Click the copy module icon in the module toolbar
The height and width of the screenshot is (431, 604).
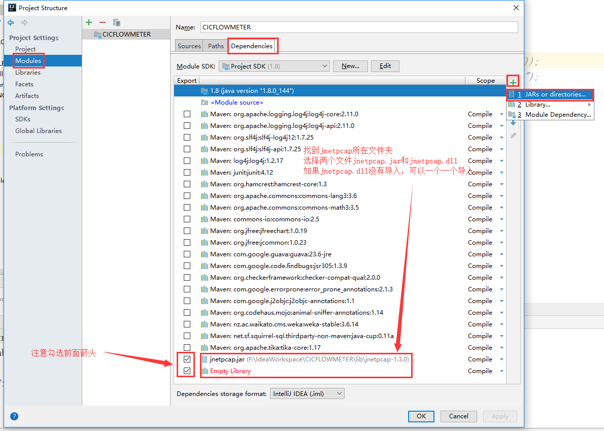(116, 22)
